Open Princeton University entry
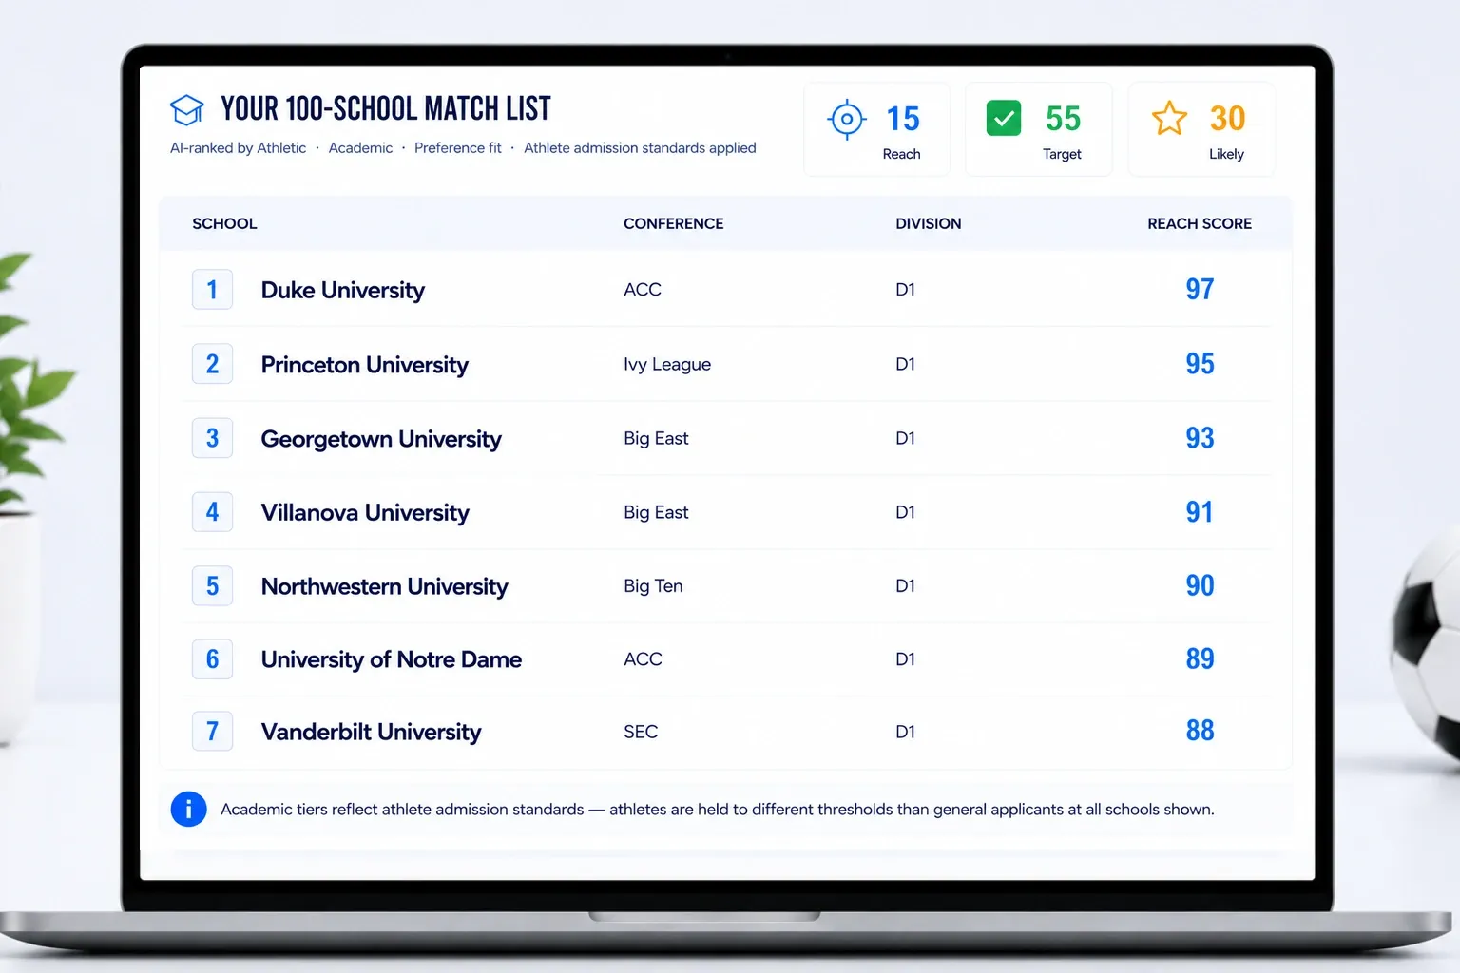The height and width of the screenshot is (973, 1460). point(365,365)
